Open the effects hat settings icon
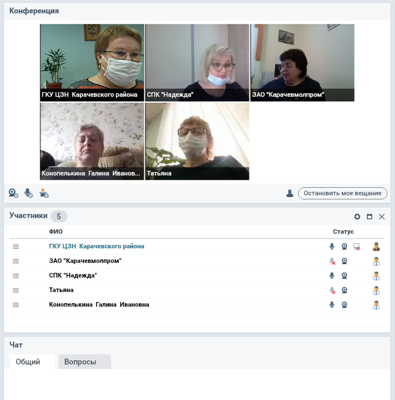Viewport: 395px width, 400px height. 44,194
